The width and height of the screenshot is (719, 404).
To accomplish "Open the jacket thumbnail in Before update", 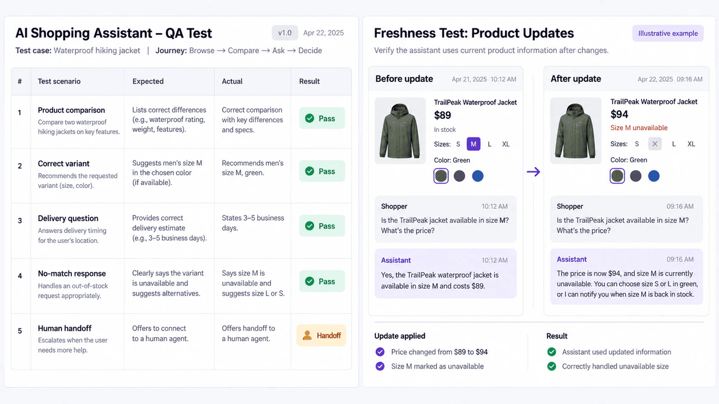I will (x=400, y=131).
